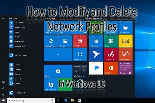Image resolution: width=155 pixels, height=103 pixels.
Task: Launch Camera from the app list
Action: pyautogui.click(x=15, y=74)
